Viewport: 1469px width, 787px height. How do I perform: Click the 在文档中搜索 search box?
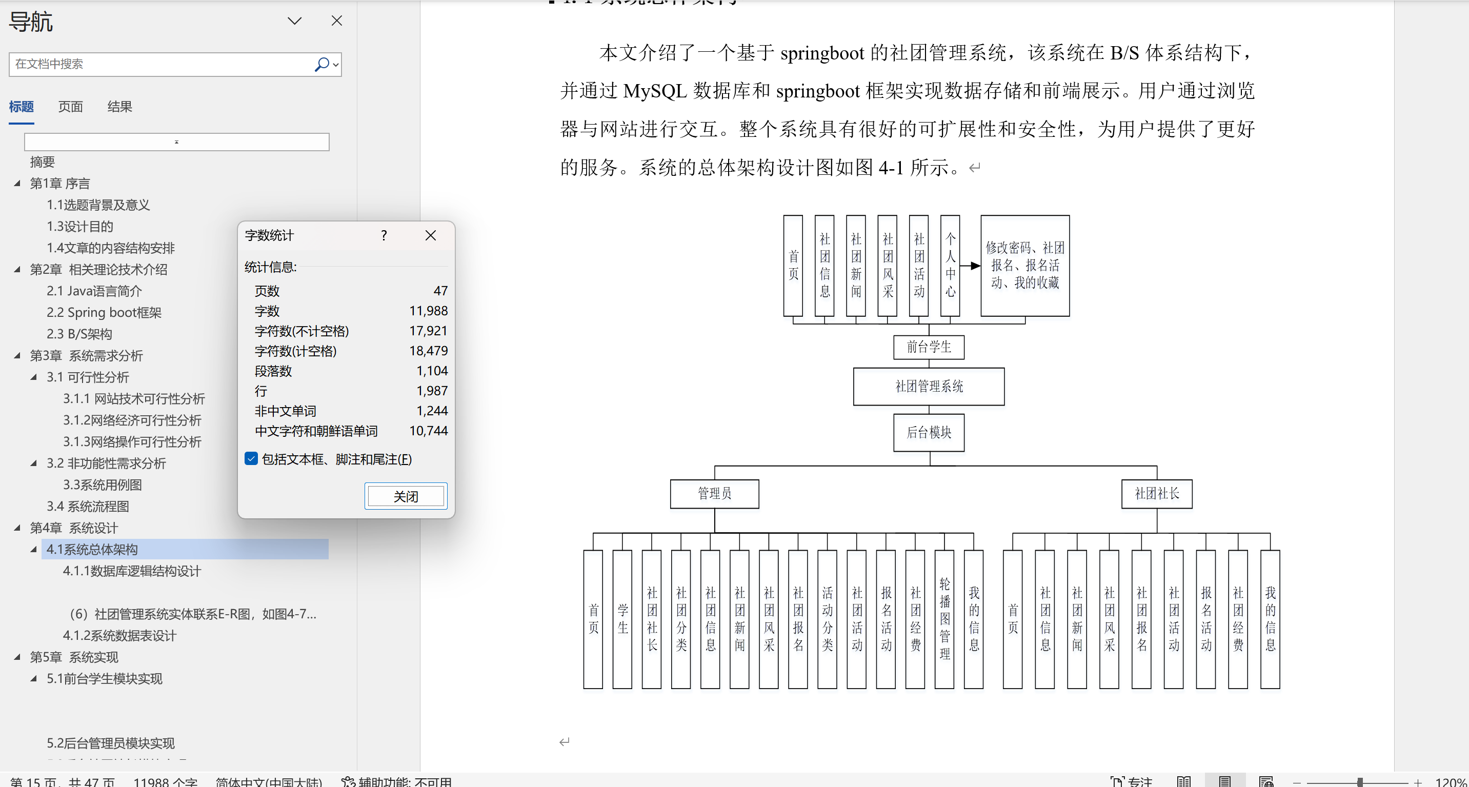162,64
